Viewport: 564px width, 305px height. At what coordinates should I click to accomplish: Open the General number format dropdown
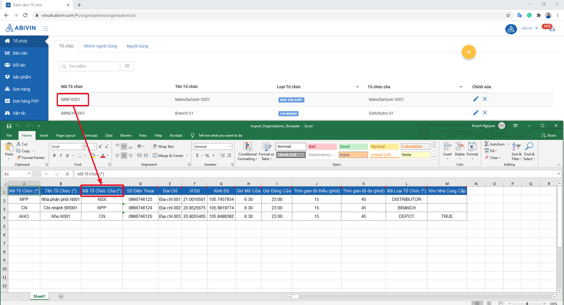(230, 146)
